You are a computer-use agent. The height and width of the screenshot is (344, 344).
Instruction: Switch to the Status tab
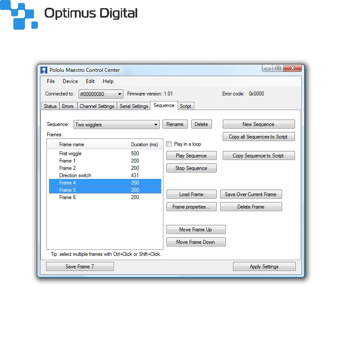coord(50,106)
